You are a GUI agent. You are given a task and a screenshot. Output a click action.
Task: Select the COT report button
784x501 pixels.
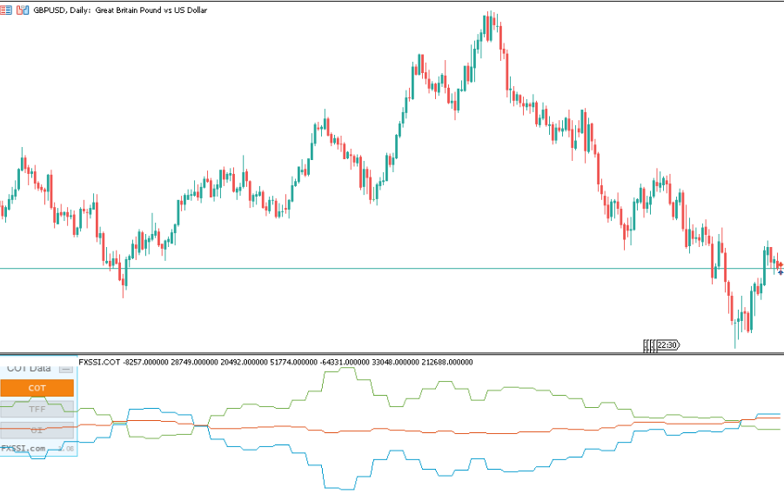coord(37,388)
